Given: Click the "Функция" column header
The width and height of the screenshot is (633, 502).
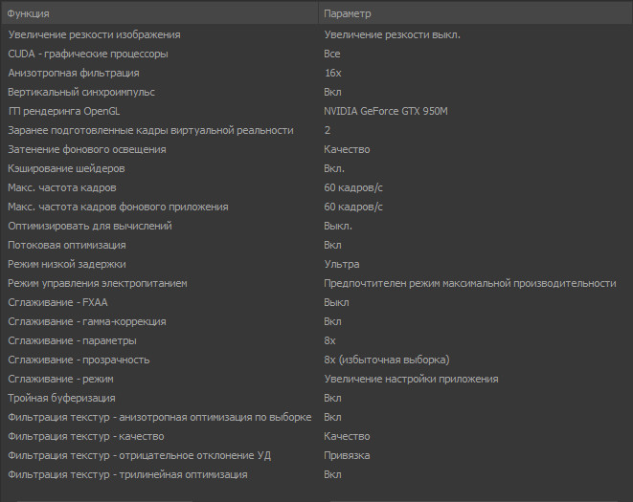Looking at the screenshot, I should (29, 14).
